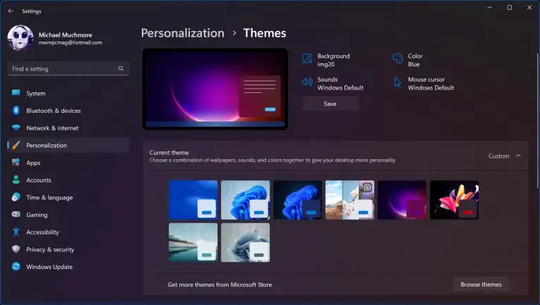This screenshot has width=540, height=305.
Task: Collapse the Current theme section chevron
Action: point(518,156)
